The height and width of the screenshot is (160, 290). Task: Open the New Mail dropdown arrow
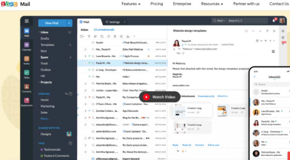(69, 23)
